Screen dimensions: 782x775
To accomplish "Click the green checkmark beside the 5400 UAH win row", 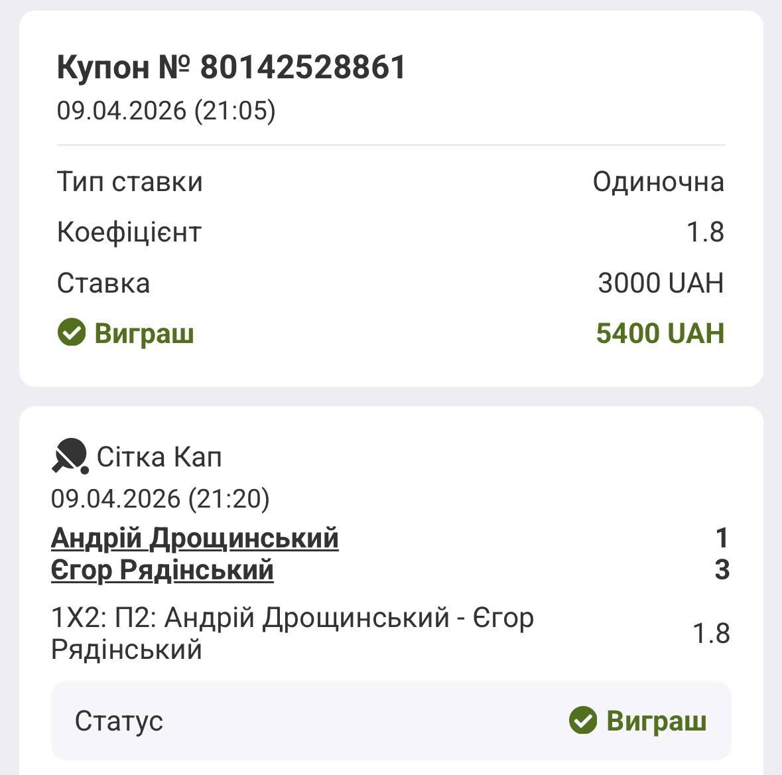I will (72, 332).
